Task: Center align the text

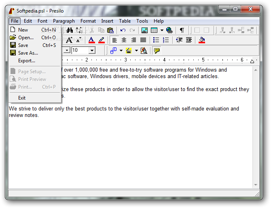Action: tap(124, 40)
